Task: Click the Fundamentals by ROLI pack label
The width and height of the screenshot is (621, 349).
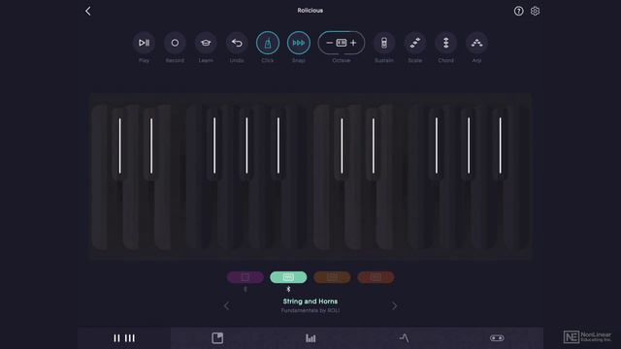Action: tap(310, 310)
